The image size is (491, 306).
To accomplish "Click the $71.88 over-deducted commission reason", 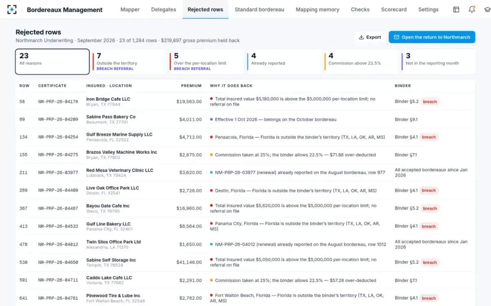I will tap(295, 155).
